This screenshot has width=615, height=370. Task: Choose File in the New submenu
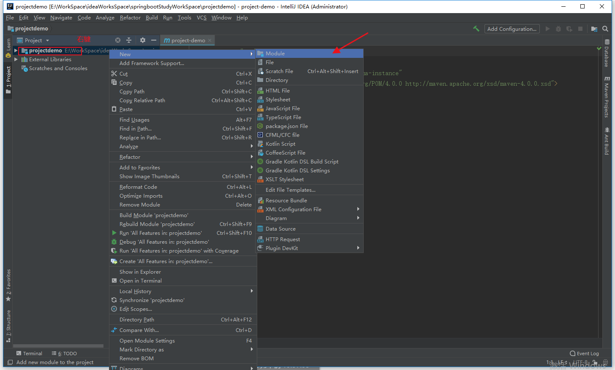click(x=310, y=63)
